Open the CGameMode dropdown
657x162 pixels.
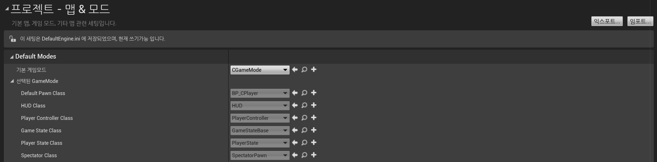click(260, 70)
